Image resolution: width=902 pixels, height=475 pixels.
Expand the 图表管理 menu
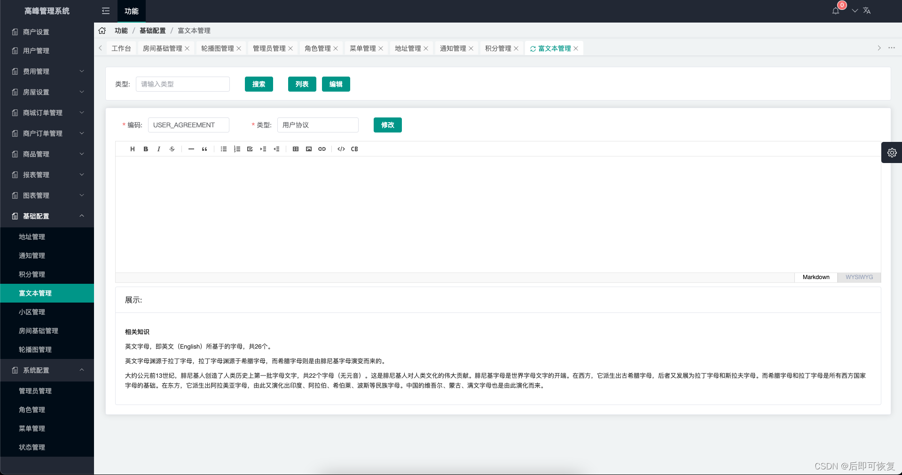[x=47, y=195]
